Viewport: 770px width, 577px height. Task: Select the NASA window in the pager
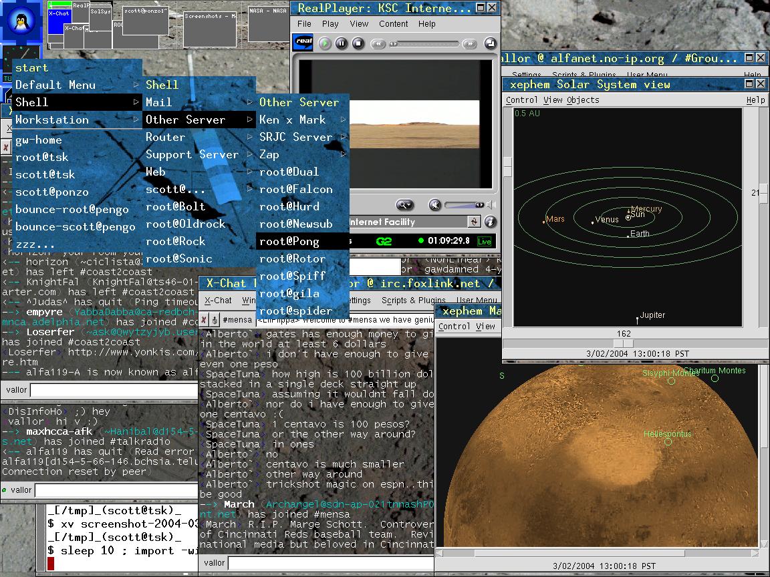269,23
